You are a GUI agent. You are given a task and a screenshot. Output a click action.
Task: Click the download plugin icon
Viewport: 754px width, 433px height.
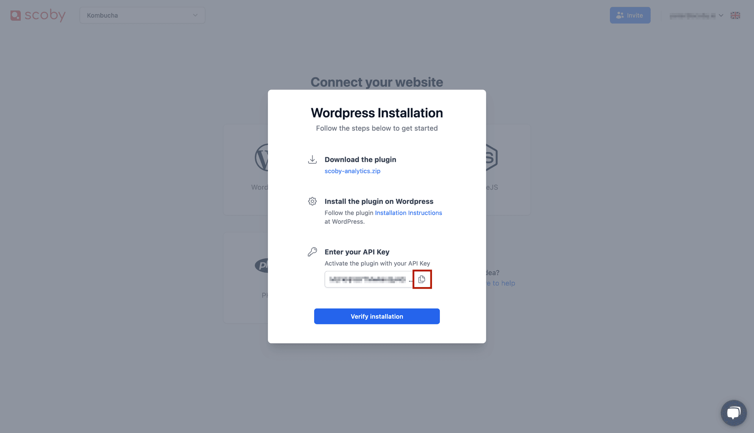pyautogui.click(x=312, y=159)
